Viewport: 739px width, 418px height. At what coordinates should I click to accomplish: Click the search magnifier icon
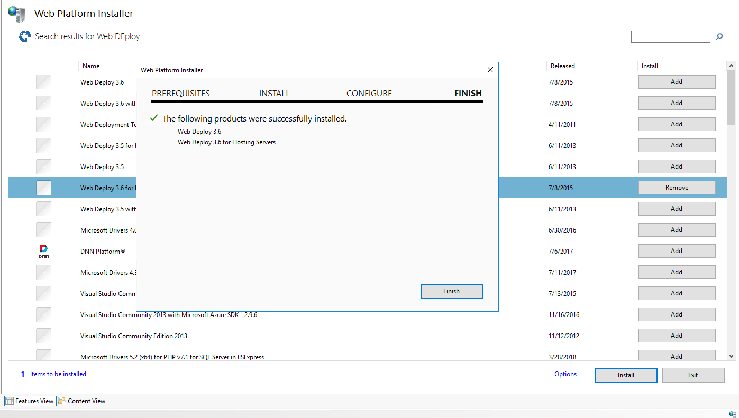click(719, 37)
